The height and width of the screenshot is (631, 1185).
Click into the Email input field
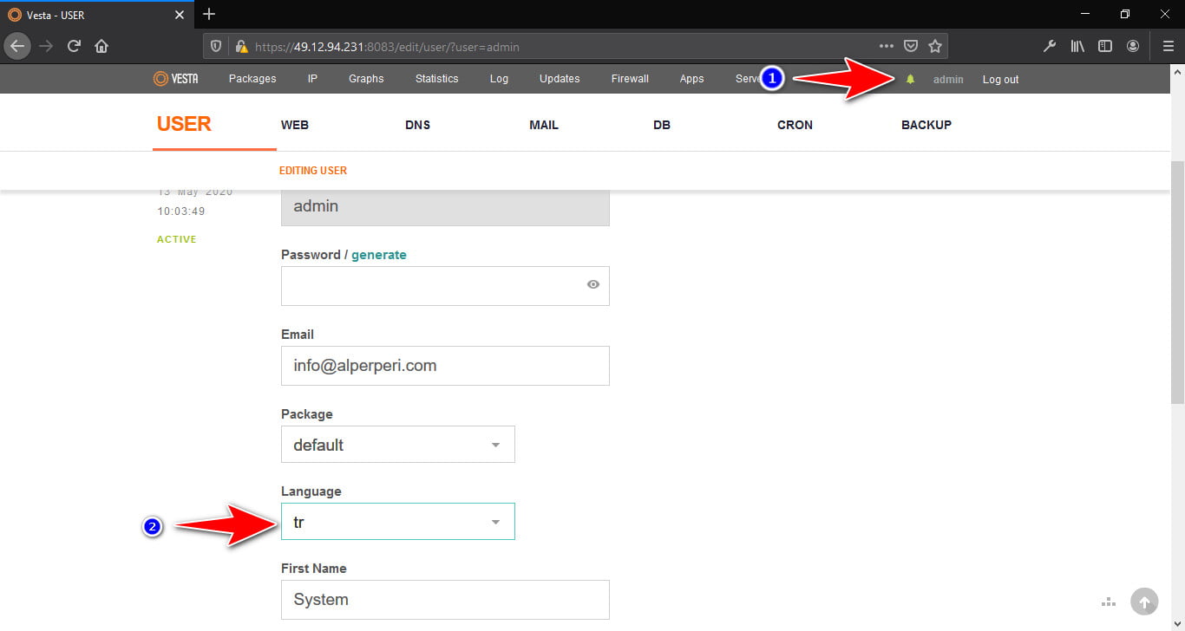tap(445, 366)
